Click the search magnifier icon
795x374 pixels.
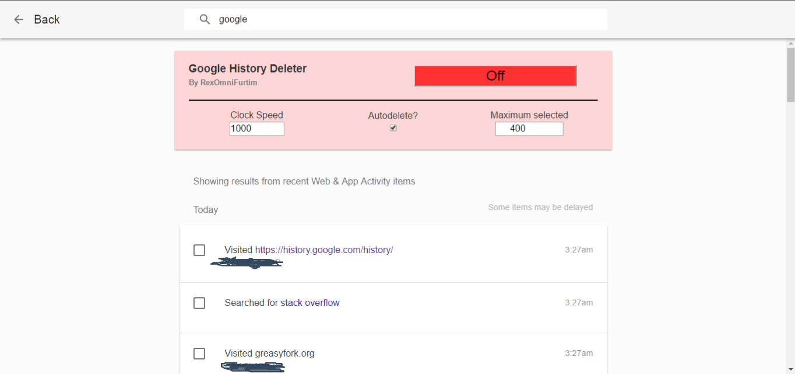(205, 19)
